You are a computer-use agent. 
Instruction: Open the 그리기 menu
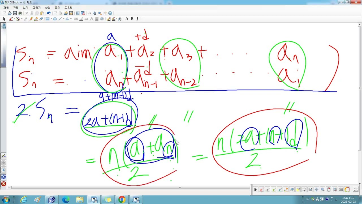[36, 8]
